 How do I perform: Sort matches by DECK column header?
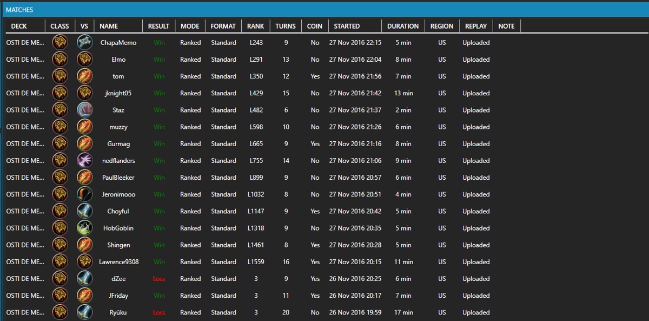point(25,26)
